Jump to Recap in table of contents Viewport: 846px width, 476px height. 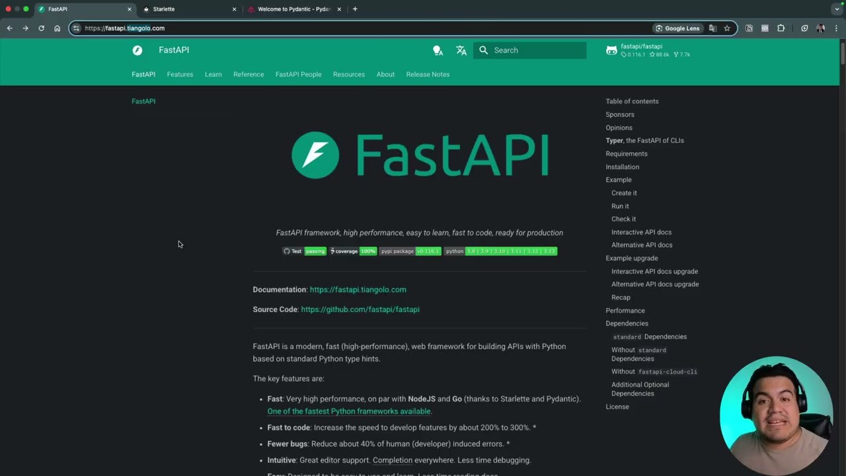tap(621, 297)
